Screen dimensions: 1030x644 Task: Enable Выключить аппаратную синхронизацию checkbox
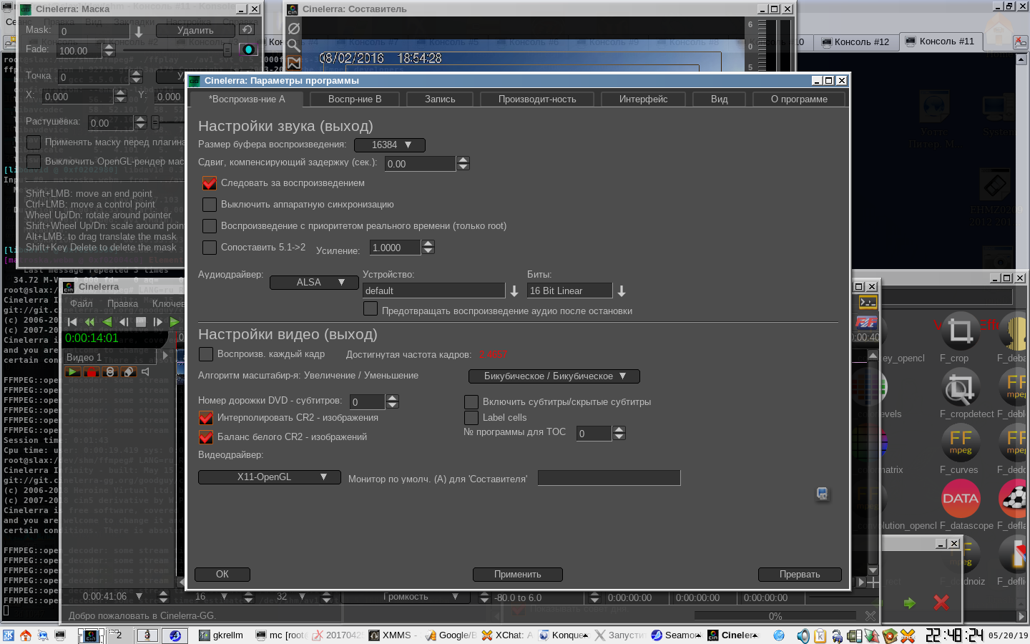(x=210, y=205)
